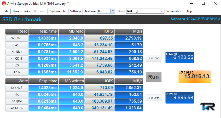Image resolution: width=221 pixels, height=118 pixels.
Task: Click the 1GB test size field
Action: 104,11
